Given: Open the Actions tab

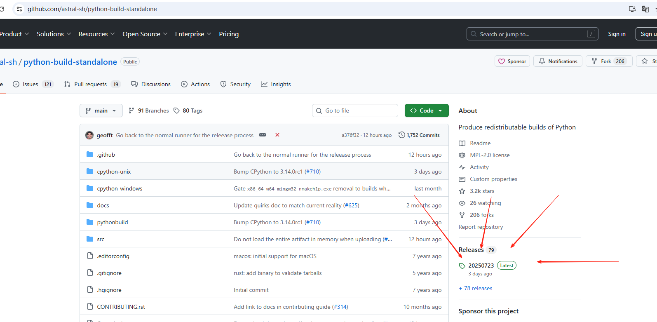Looking at the screenshot, I should (195, 84).
